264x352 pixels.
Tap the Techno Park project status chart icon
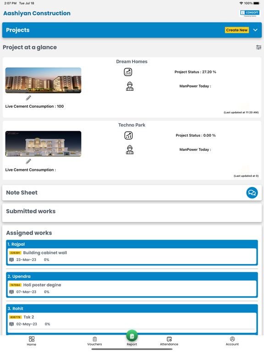128,136
